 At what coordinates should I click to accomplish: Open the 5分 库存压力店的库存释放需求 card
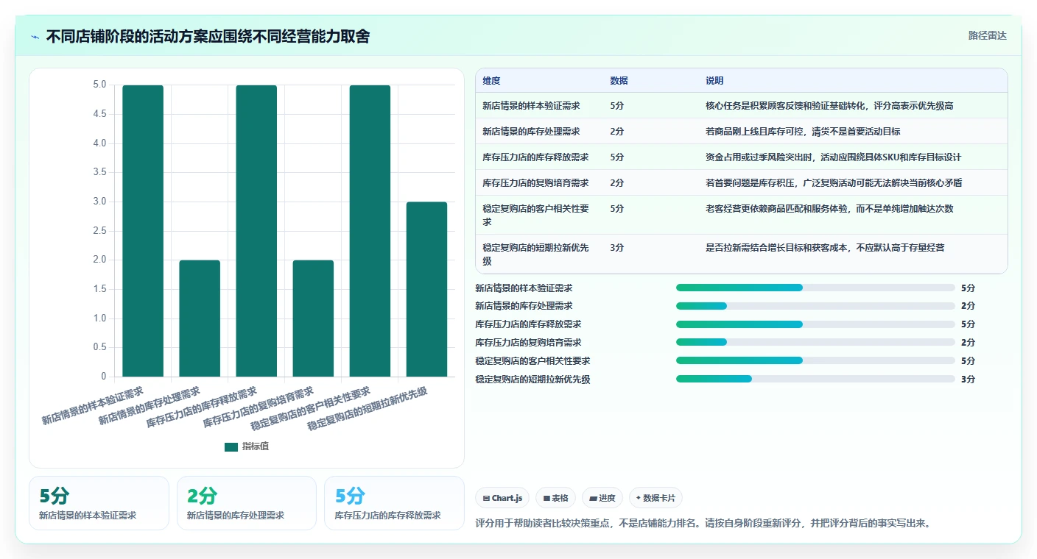(394, 503)
